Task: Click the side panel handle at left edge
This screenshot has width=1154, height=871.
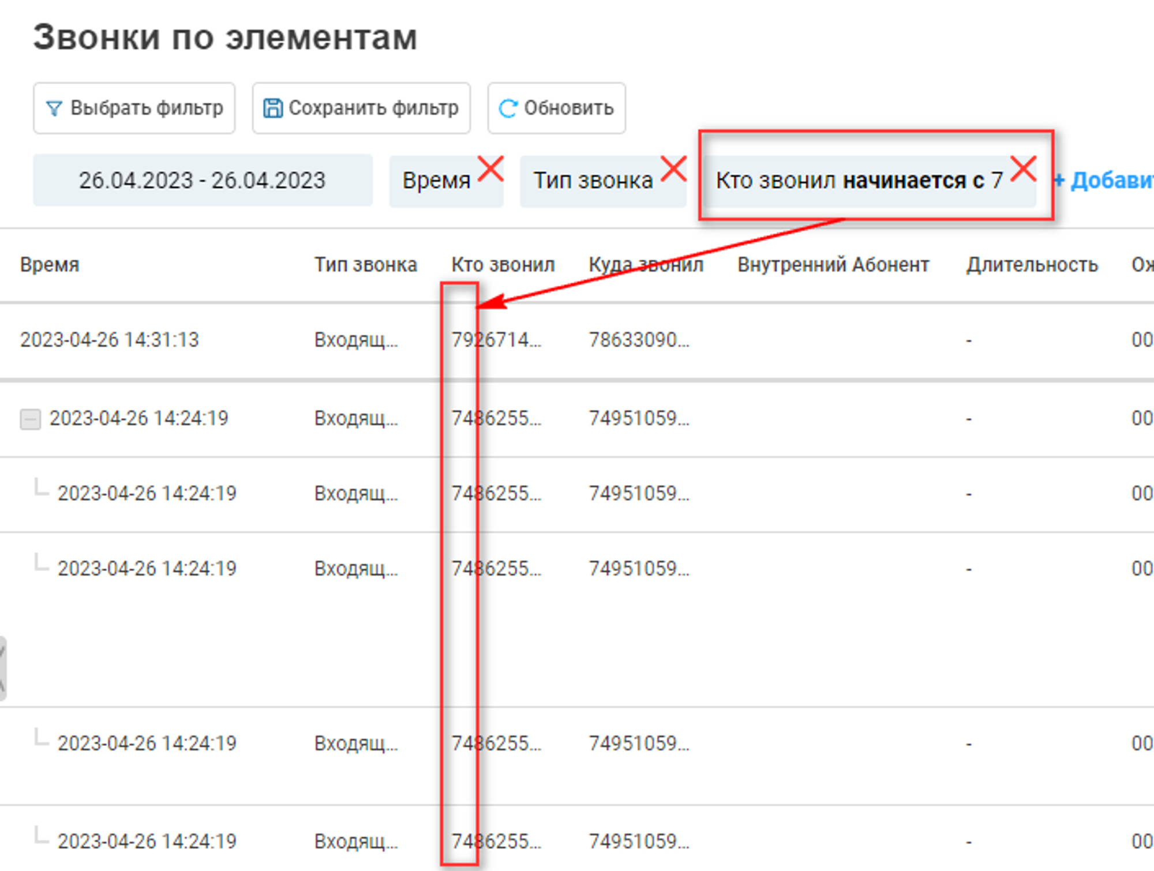Action: coord(2,668)
